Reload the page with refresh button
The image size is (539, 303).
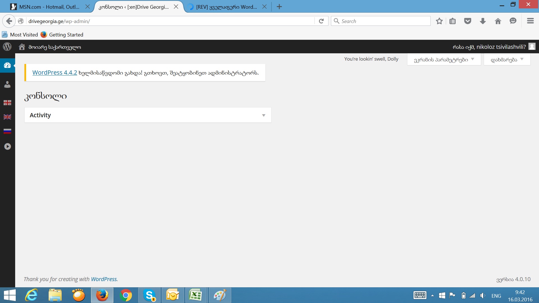(x=321, y=21)
